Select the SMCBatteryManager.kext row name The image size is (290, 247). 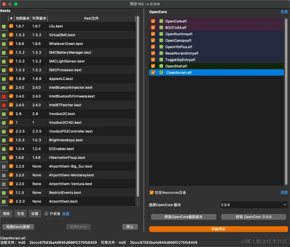70,53
